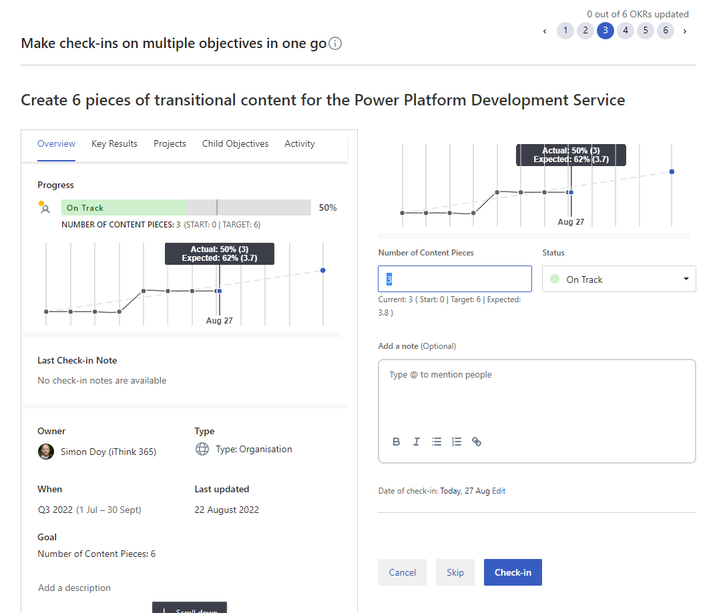The width and height of the screenshot is (727, 613).
Task: Toggle bold formatting in note editor
Action: tap(397, 442)
